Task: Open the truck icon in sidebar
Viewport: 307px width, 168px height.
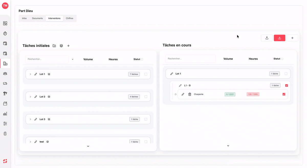Action: tap(5, 83)
